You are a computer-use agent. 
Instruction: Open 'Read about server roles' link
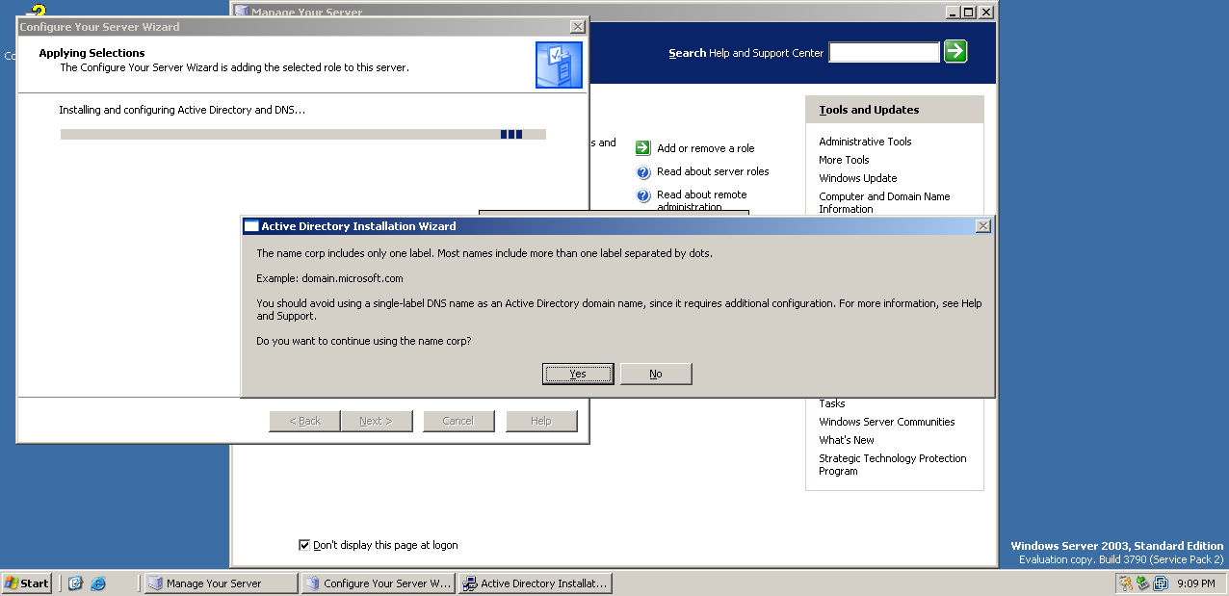coord(713,171)
